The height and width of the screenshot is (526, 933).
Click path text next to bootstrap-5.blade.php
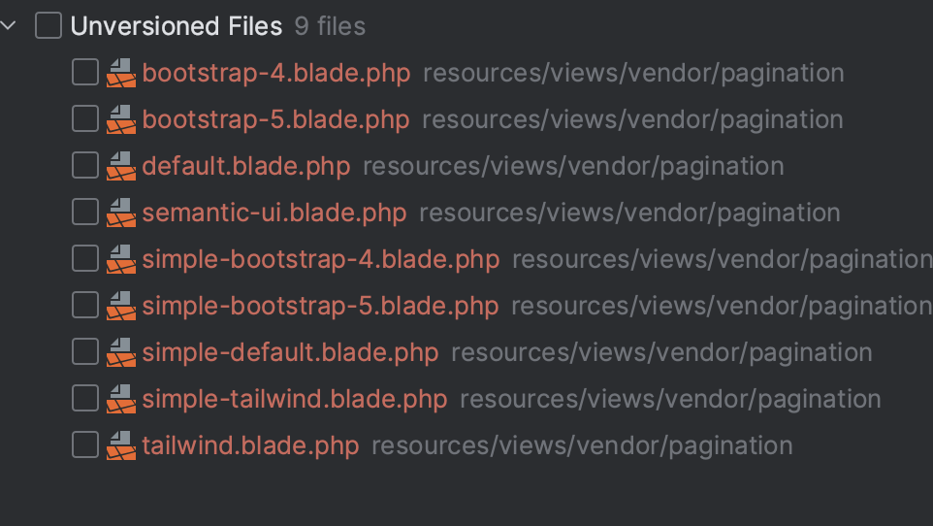coord(632,119)
